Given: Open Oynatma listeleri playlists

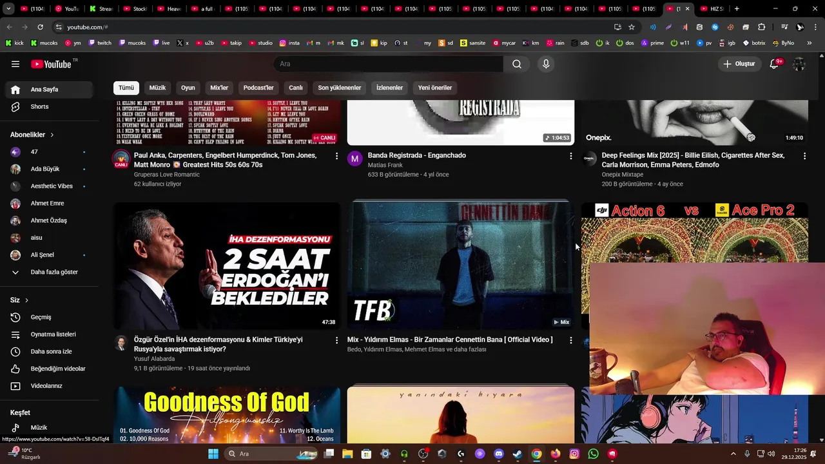Looking at the screenshot, I should [49, 334].
